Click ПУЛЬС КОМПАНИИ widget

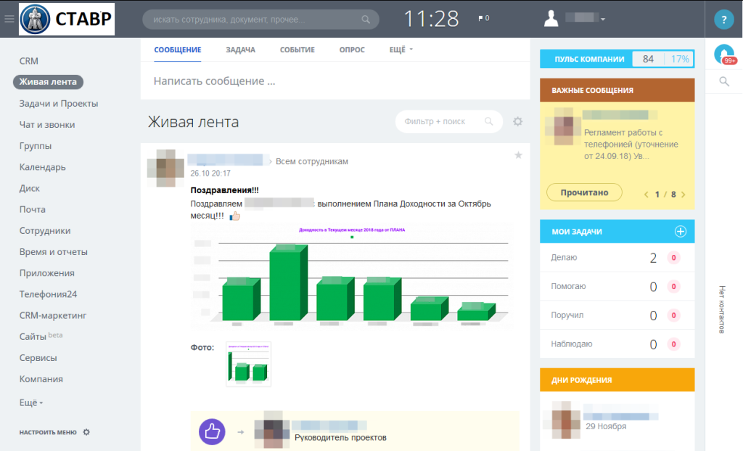point(617,59)
